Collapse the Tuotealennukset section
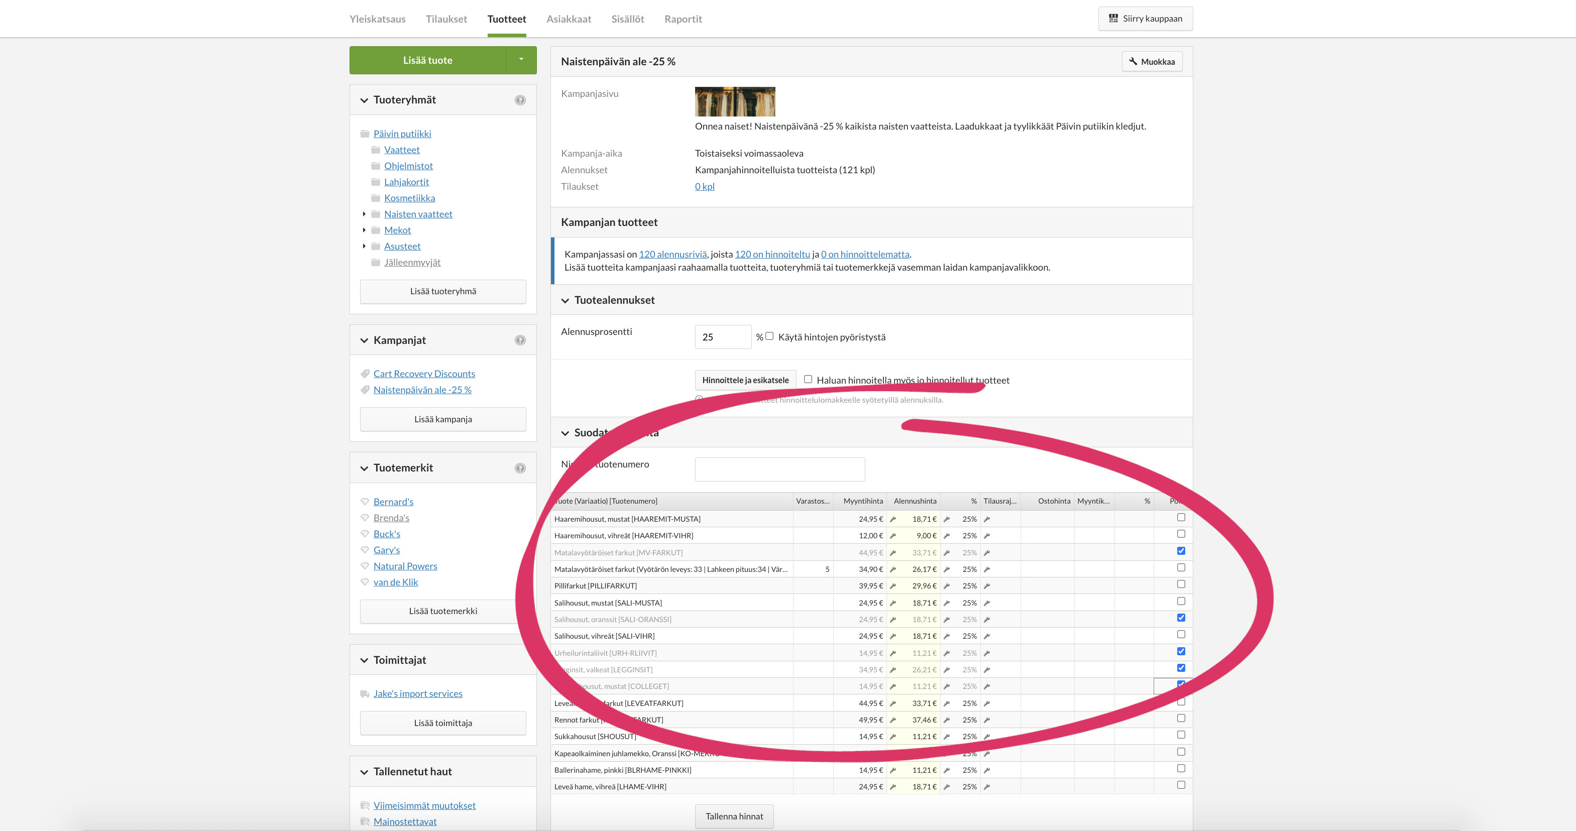Viewport: 1576px width, 831px height. pyautogui.click(x=566, y=300)
